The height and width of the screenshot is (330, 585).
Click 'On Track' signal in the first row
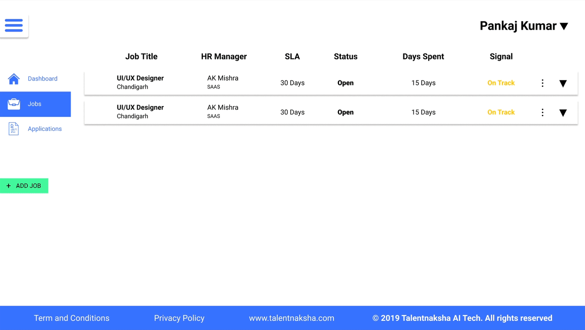click(501, 83)
